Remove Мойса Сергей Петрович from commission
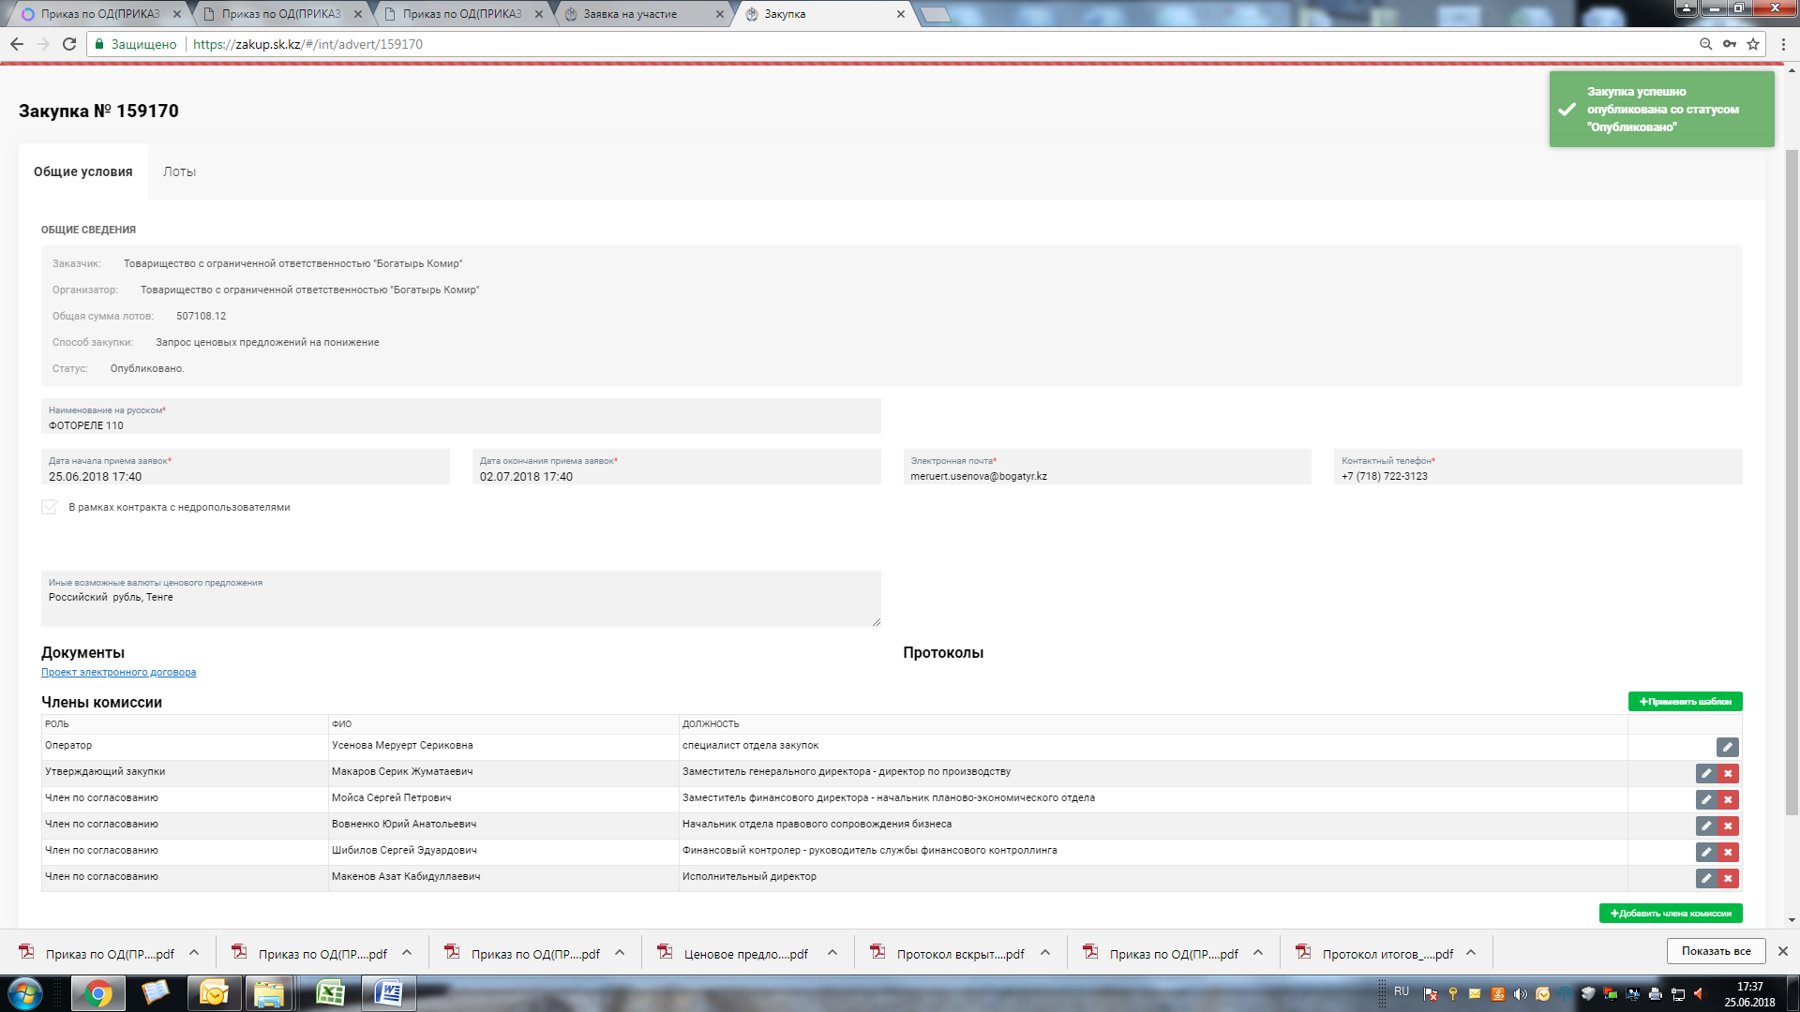This screenshot has height=1012, width=1800. click(x=1728, y=799)
